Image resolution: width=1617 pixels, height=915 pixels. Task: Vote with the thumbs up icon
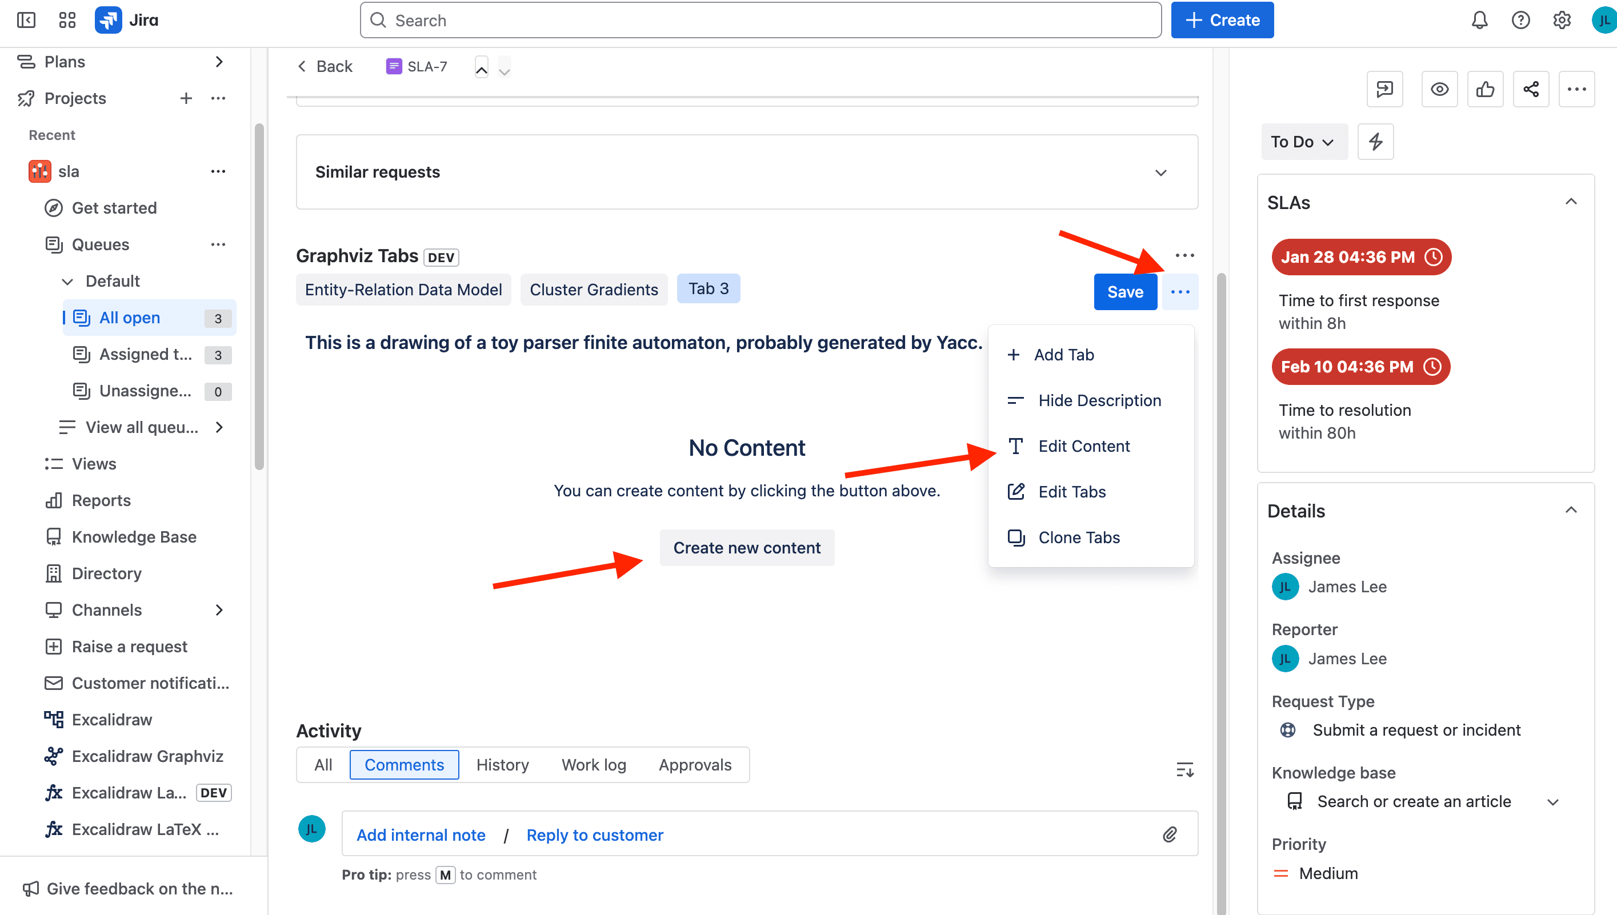coord(1485,89)
